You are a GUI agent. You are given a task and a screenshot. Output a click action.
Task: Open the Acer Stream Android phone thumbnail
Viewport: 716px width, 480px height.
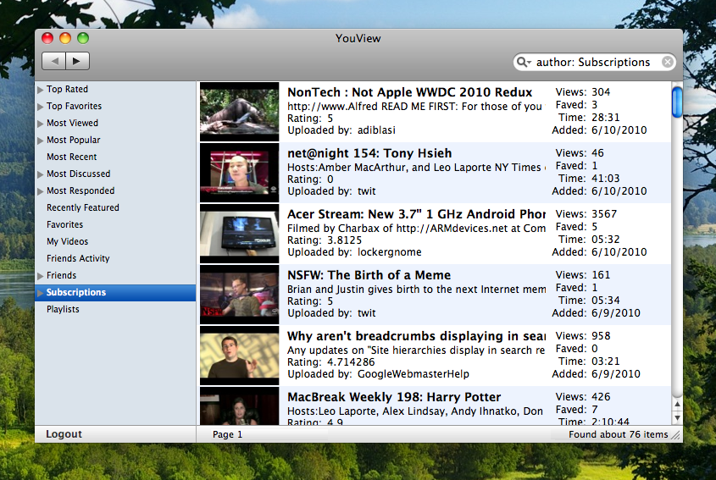239,234
